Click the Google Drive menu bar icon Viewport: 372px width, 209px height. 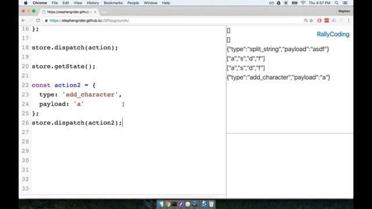click(278, 3)
